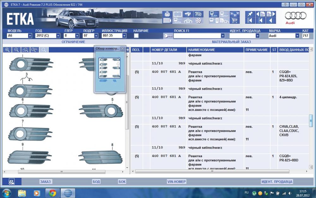
Task: Click the single-bar step back arrow icon
Action: (x=260, y=21)
